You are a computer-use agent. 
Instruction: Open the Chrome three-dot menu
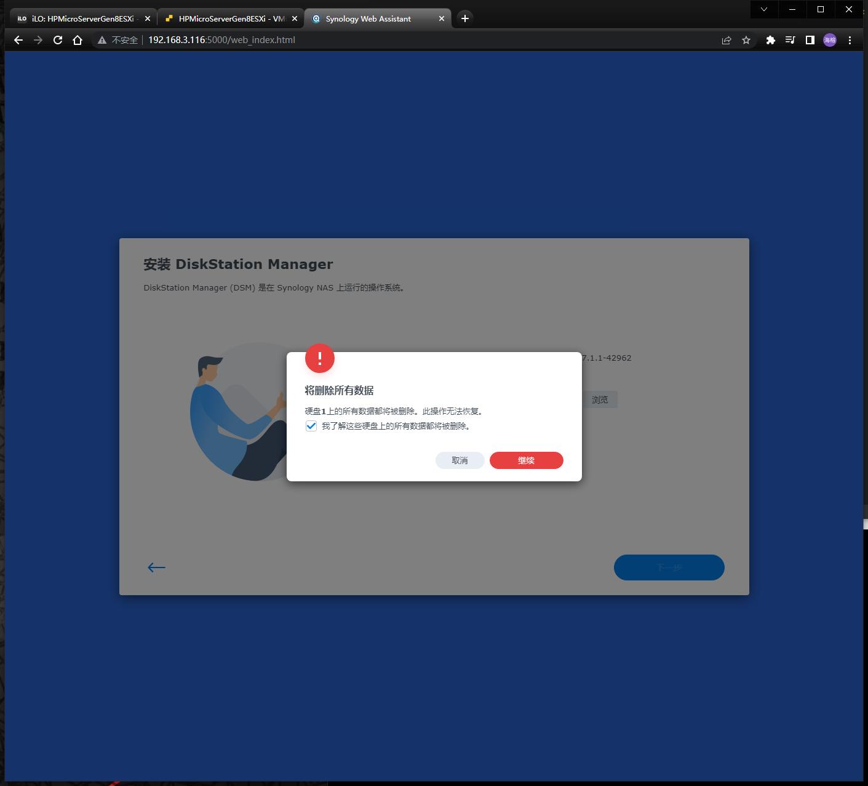click(x=850, y=40)
